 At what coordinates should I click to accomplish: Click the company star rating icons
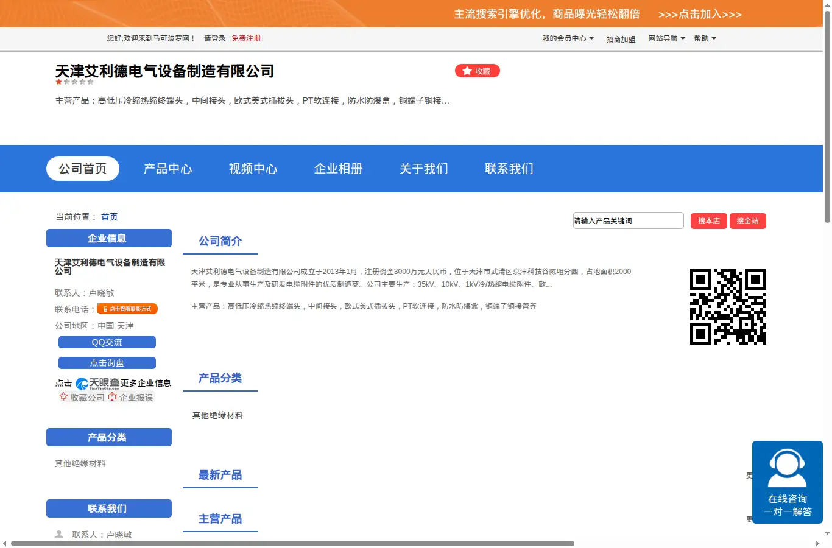74,82
